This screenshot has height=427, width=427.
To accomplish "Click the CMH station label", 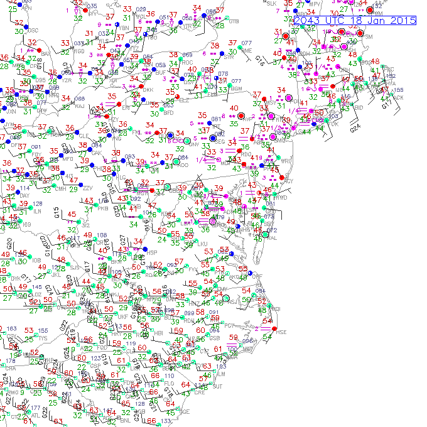I will [61, 188].
